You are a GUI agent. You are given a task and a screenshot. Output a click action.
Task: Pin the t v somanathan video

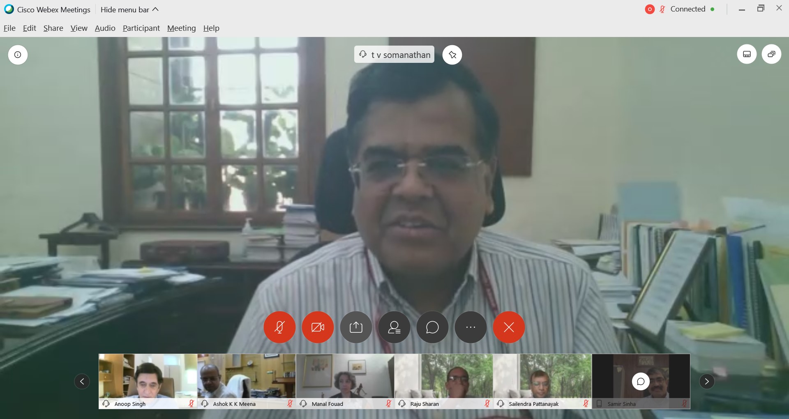click(x=452, y=55)
